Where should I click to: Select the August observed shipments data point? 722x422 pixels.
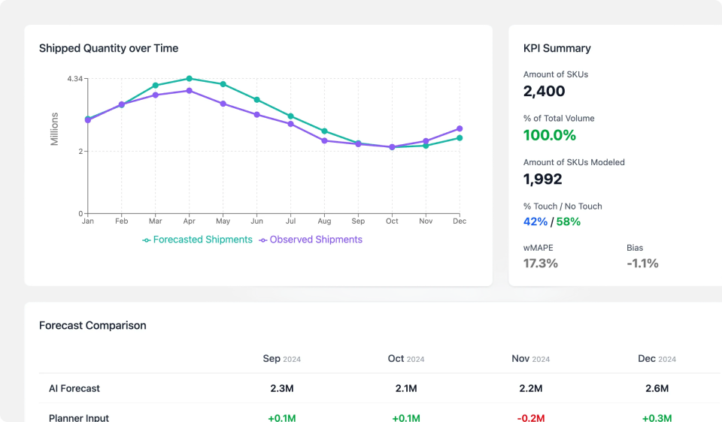(324, 140)
